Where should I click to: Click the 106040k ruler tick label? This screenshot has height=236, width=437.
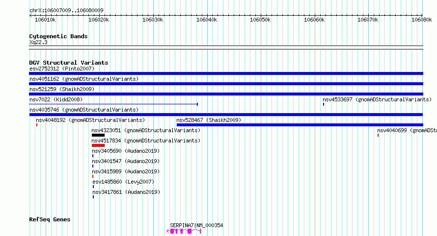coord(207,20)
